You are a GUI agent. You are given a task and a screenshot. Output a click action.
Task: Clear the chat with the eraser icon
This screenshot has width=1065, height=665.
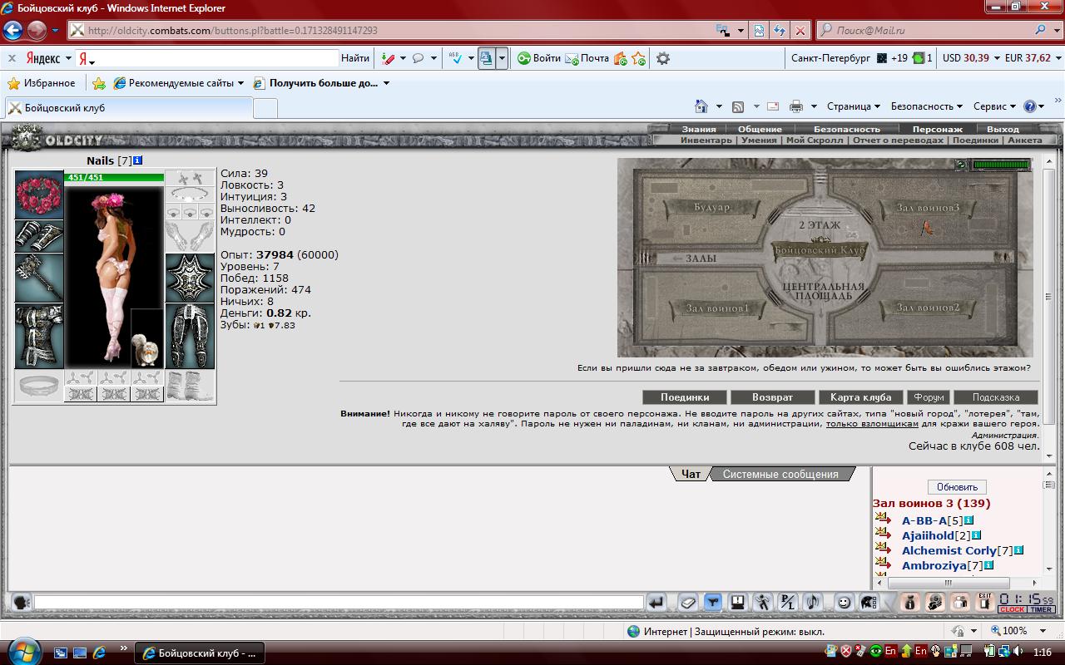pyautogui.click(x=687, y=603)
